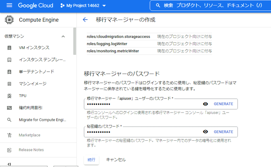
Task: Collapse the sidebar with bottom chevron
Action: point(9,164)
